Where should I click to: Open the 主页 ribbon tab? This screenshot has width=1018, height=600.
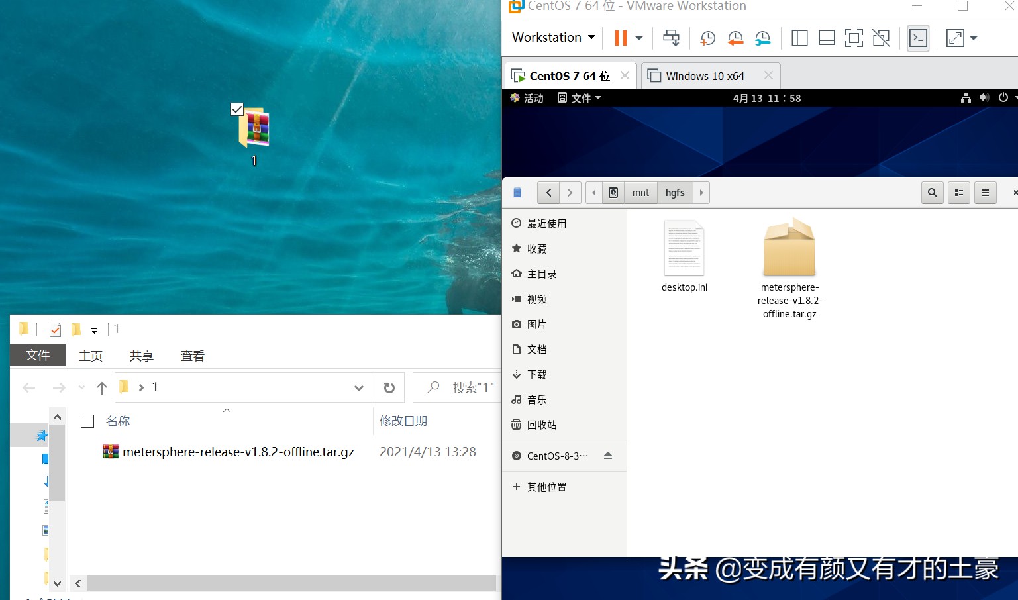pyautogui.click(x=91, y=356)
